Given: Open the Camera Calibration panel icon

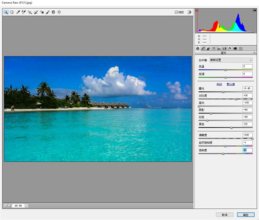Looking at the screenshot, I should (x=235, y=48).
